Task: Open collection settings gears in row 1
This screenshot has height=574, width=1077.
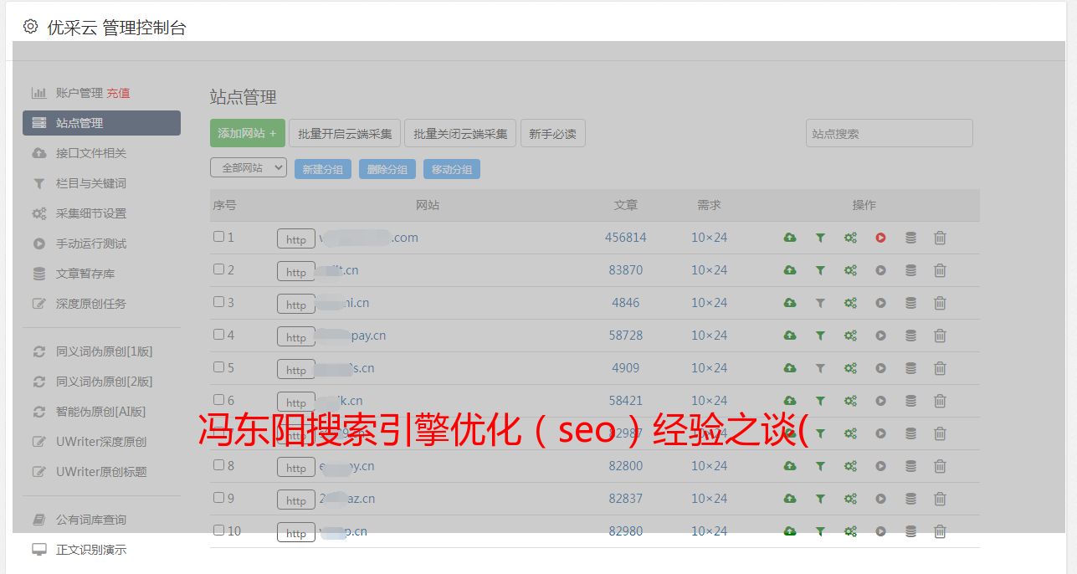Action: 850,238
